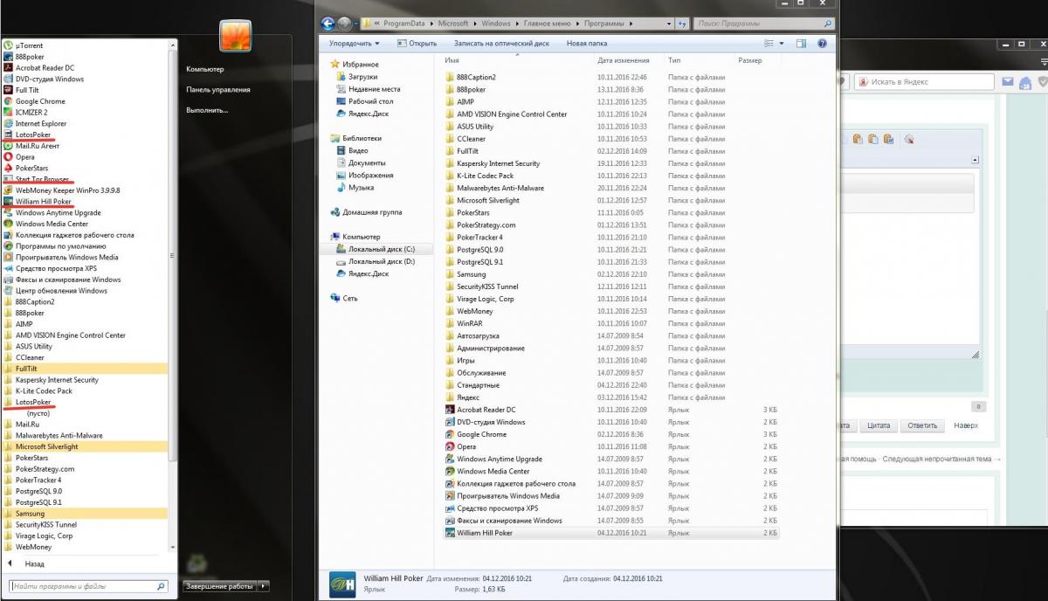Expand the LotosPoker folder in Start menu
This screenshot has height=601, width=1048.
[33, 402]
